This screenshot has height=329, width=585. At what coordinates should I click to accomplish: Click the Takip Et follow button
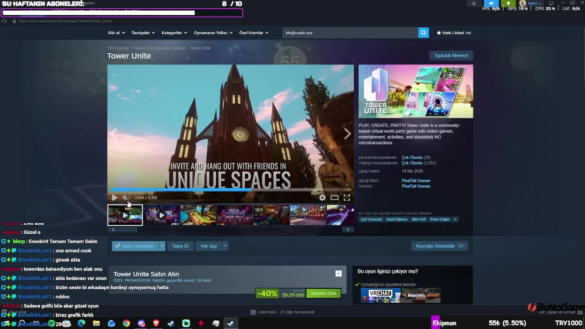point(180,246)
